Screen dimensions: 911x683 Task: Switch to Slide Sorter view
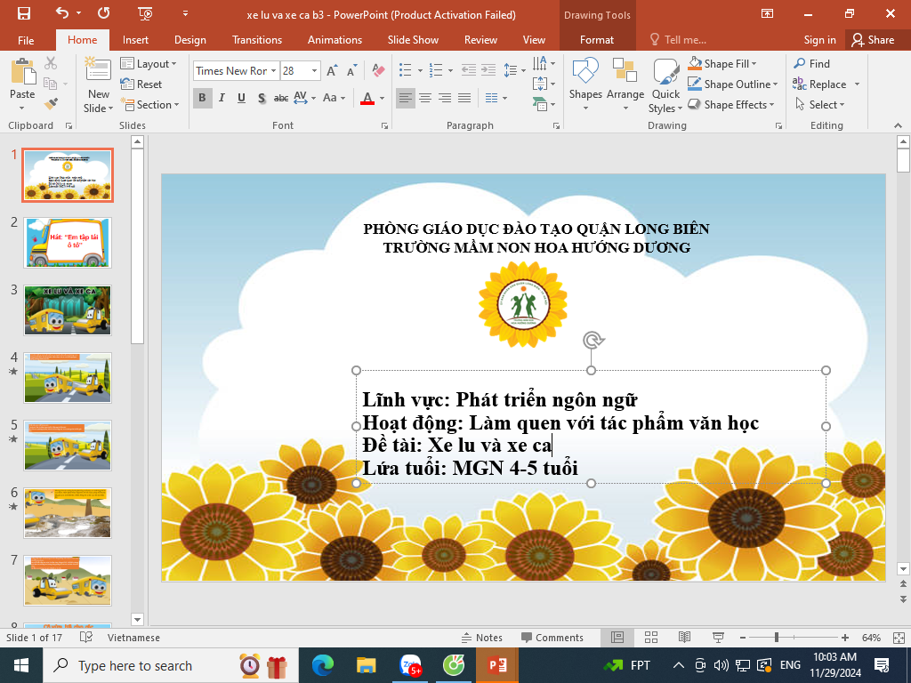pos(650,638)
